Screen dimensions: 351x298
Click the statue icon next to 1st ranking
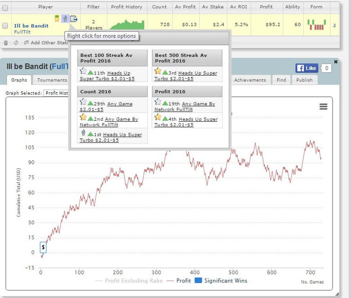(83, 133)
